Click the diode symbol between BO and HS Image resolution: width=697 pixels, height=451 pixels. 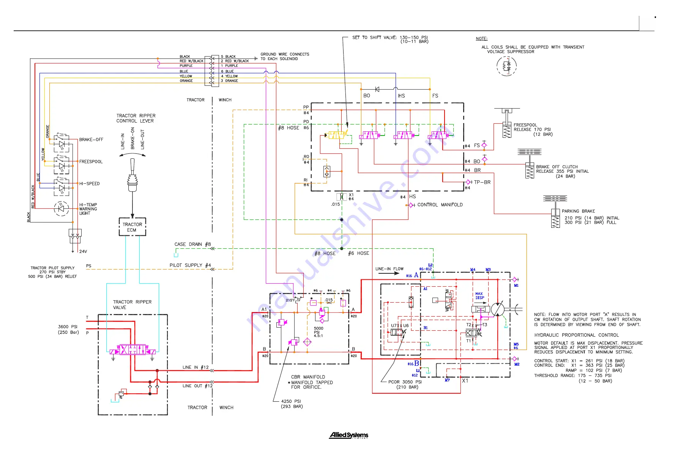(x=377, y=89)
